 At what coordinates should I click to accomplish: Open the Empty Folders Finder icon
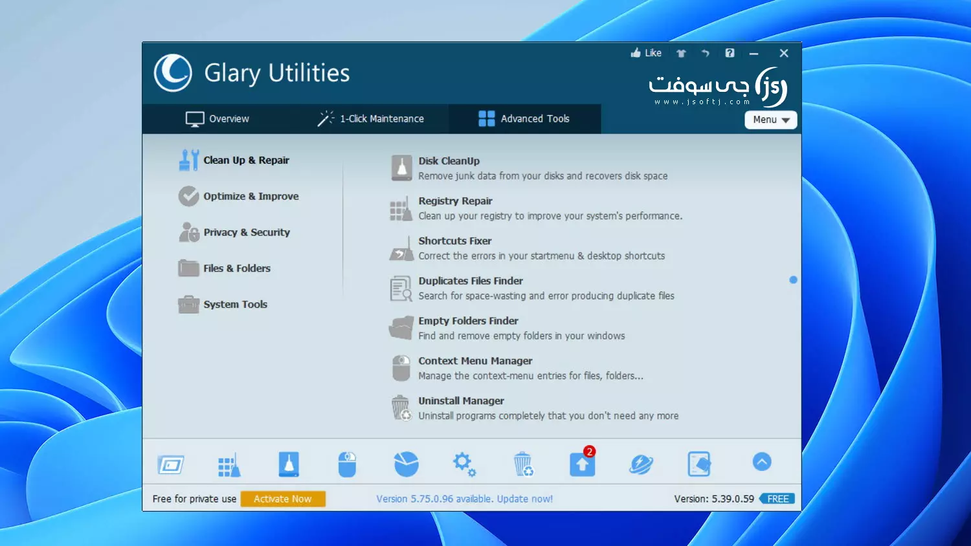click(x=401, y=328)
